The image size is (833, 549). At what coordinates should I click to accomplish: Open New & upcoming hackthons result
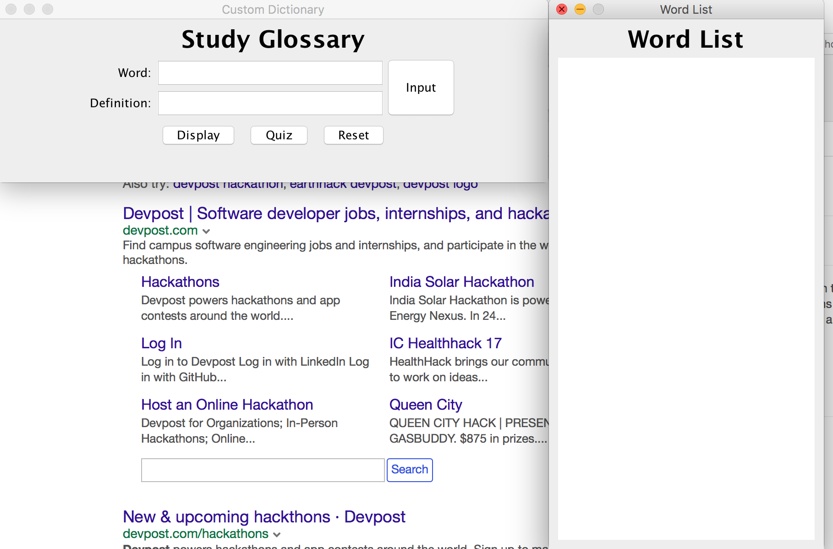point(264,517)
